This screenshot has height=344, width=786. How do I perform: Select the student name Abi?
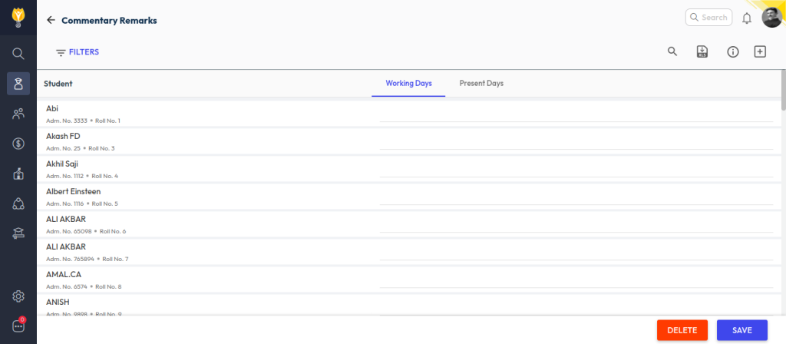tap(52, 108)
